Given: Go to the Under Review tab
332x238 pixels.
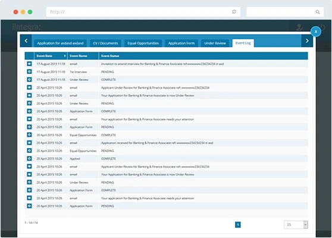Looking at the screenshot, I should click(x=215, y=43).
